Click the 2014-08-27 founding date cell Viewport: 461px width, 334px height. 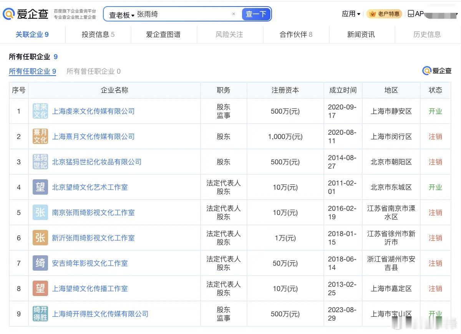coord(342,162)
